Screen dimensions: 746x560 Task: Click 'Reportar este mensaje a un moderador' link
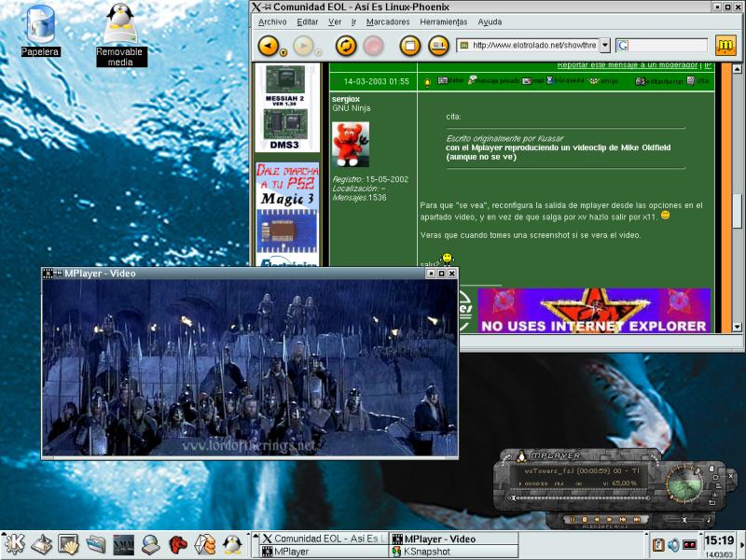[x=628, y=65]
